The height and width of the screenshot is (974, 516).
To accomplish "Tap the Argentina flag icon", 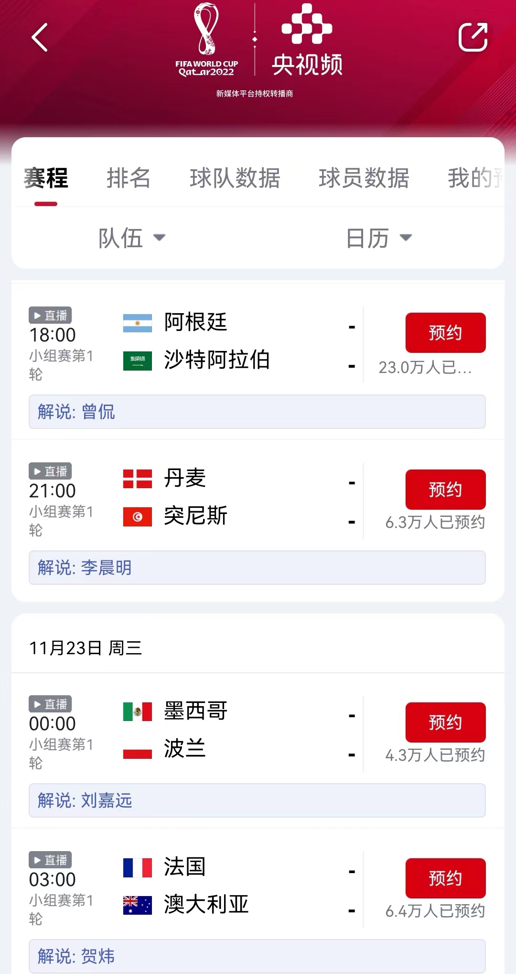I will click(x=138, y=323).
